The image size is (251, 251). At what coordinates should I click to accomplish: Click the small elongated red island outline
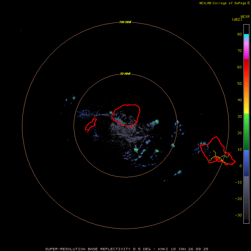point(91,125)
